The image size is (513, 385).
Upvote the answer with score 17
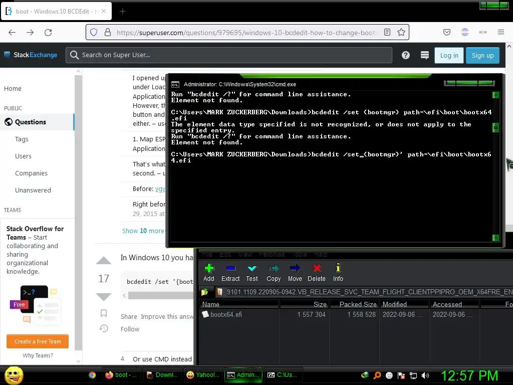[x=104, y=261]
